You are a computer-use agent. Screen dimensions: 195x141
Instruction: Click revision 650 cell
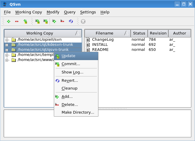(152, 50)
